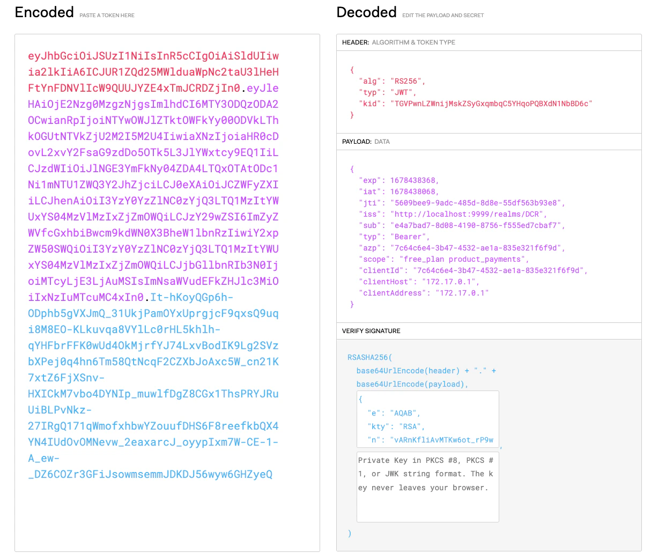This screenshot has width=651, height=560.
Task: Click the base64UrlEncode(header) line
Action: point(426,371)
